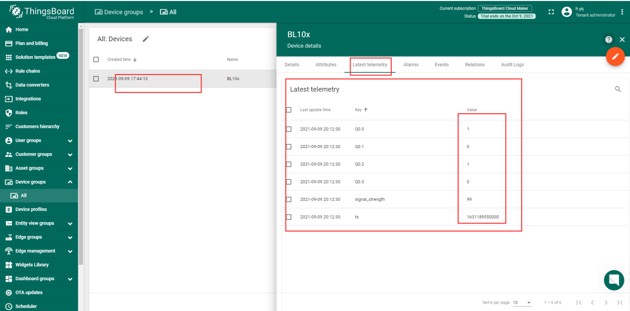Viewport: 630px width, 311px height.
Task: Expand Customer groups menu
Action: (x=39, y=155)
